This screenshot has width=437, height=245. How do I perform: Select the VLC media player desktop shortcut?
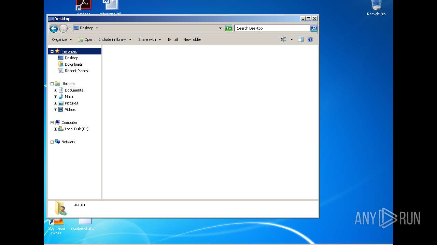(x=56, y=227)
